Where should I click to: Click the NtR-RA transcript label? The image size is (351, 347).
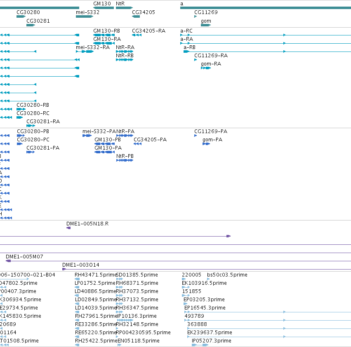tap(125, 47)
